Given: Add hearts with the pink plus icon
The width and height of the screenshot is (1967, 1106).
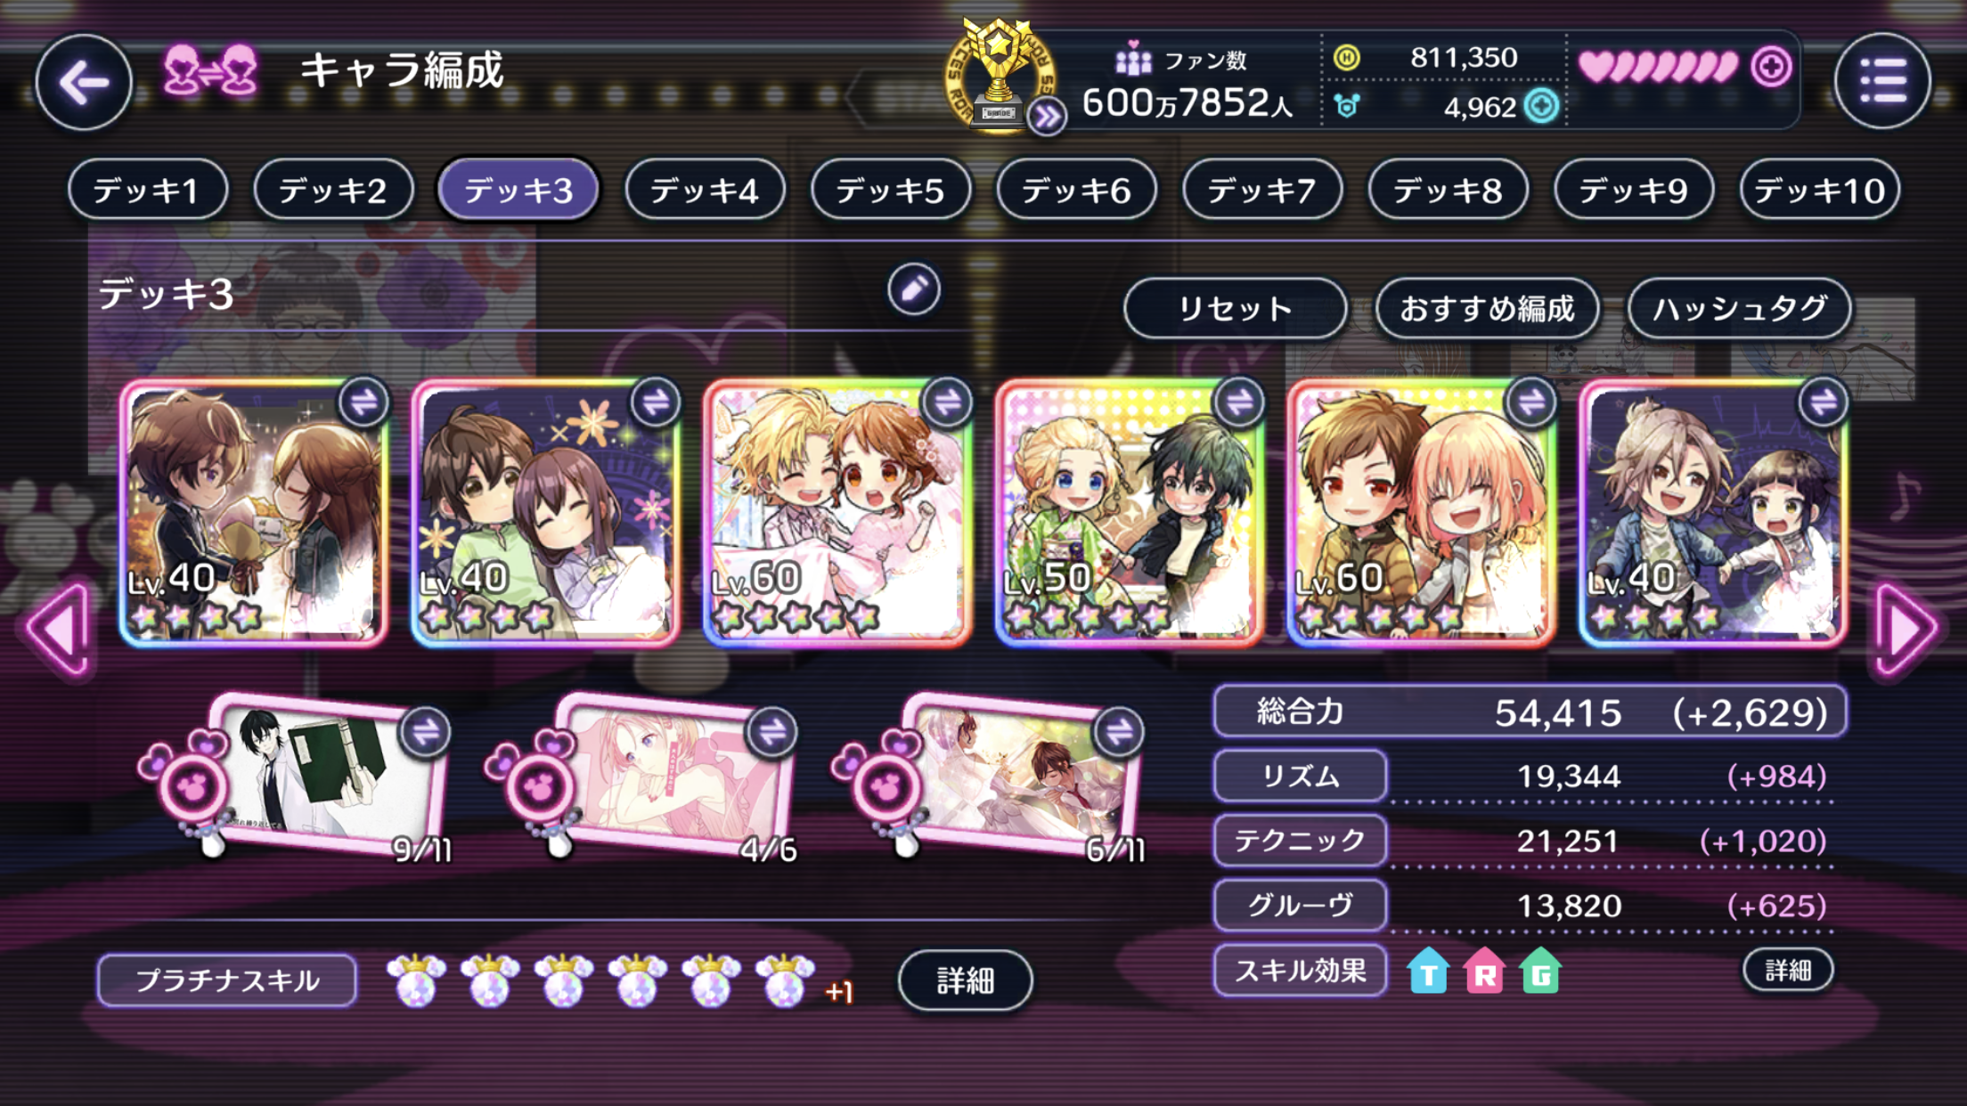Looking at the screenshot, I should click(1771, 66).
